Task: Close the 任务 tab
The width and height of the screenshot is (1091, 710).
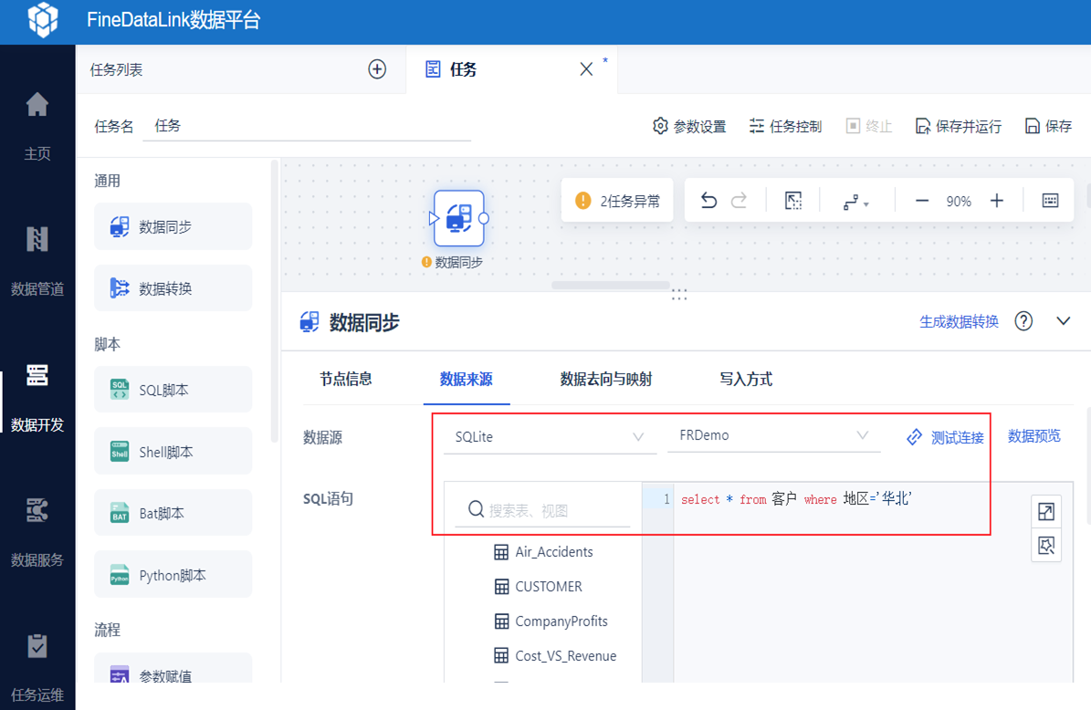Action: click(x=586, y=68)
